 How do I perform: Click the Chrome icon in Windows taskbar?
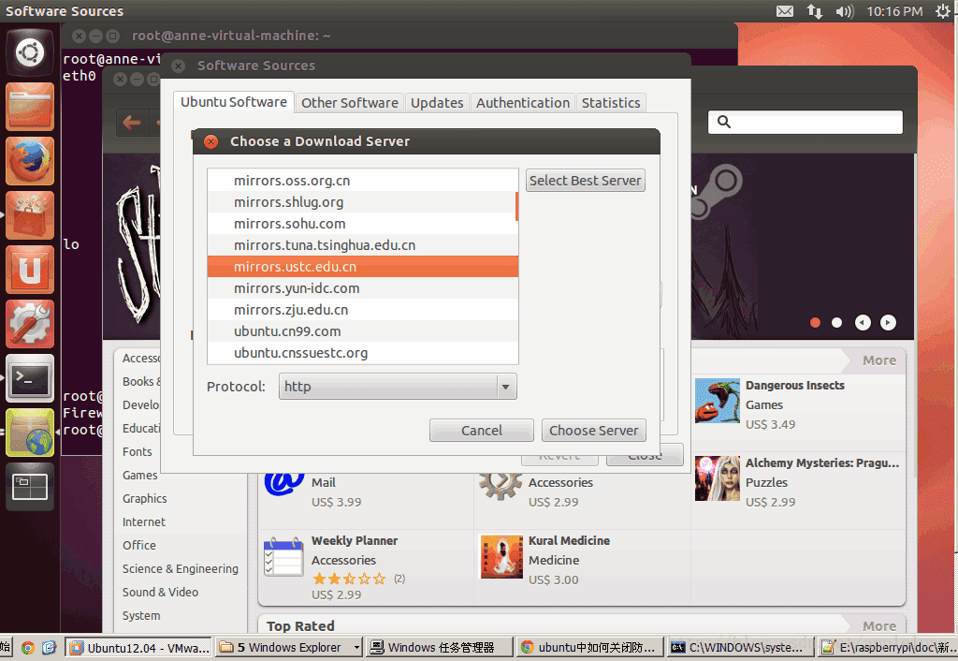[x=27, y=648]
